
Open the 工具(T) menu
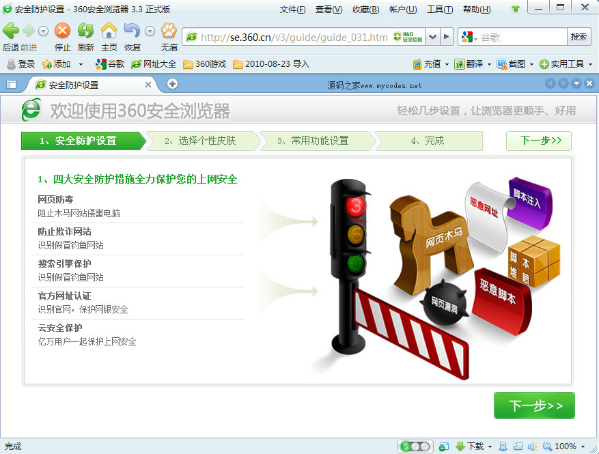point(440,9)
